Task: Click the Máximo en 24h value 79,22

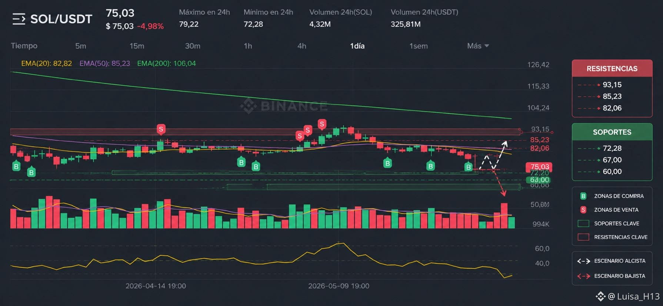Action: (x=189, y=24)
